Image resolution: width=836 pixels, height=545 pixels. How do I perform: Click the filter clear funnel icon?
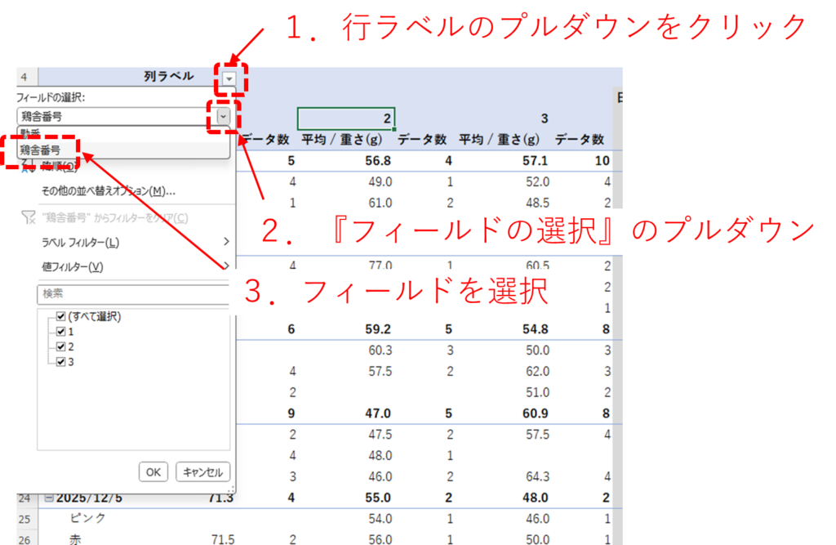(26, 217)
